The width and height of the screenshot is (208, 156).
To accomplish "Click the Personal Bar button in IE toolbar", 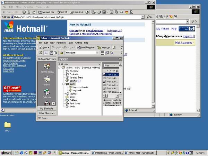I will coord(46,12).
